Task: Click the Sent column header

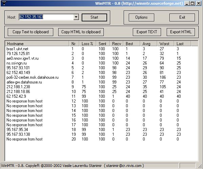Action: tap(103, 44)
